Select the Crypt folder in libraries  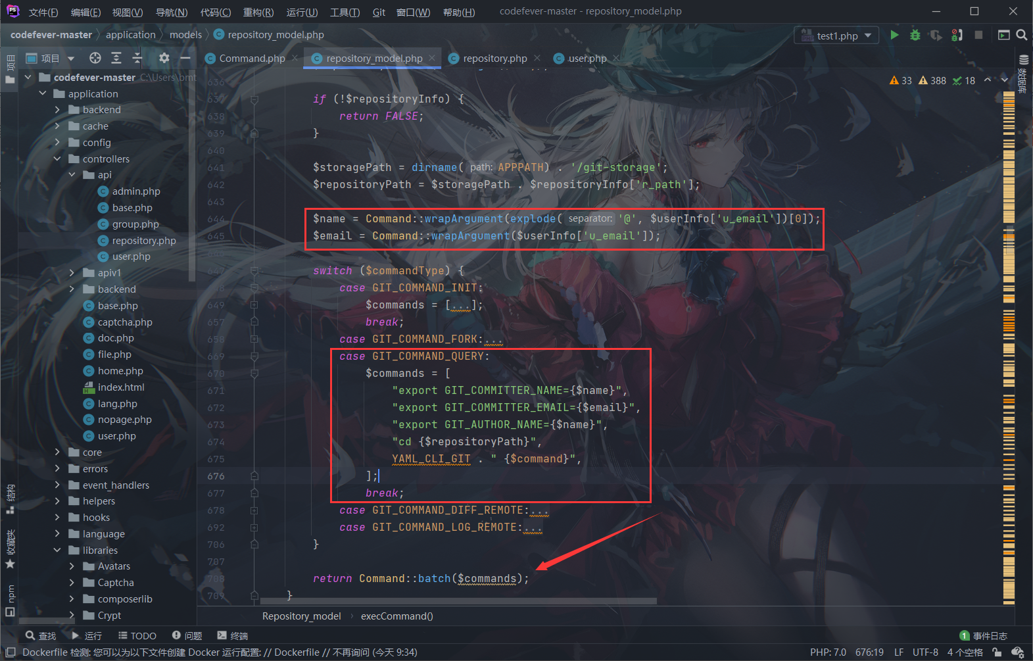click(x=109, y=615)
